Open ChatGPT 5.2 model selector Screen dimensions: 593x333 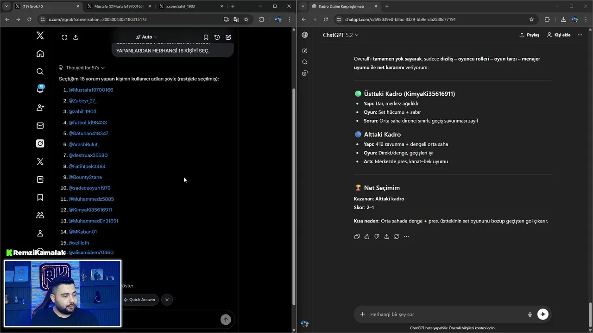point(341,35)
